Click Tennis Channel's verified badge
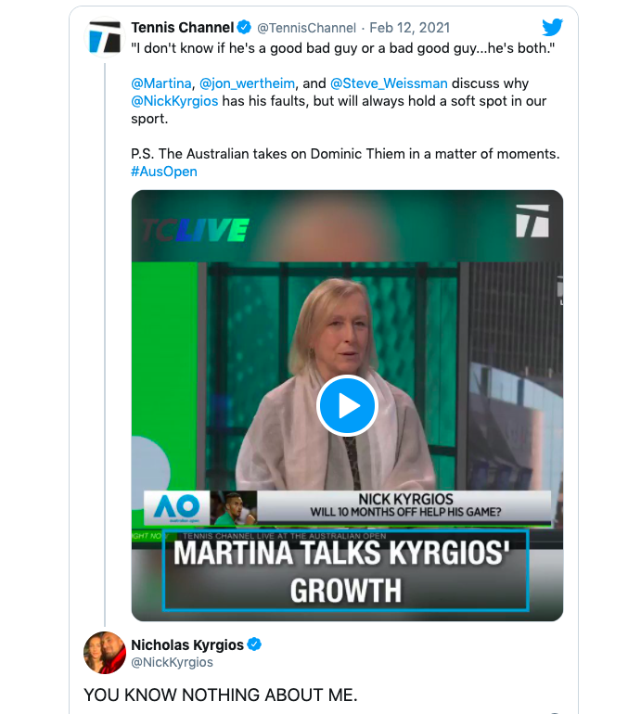 click(244, 28)
